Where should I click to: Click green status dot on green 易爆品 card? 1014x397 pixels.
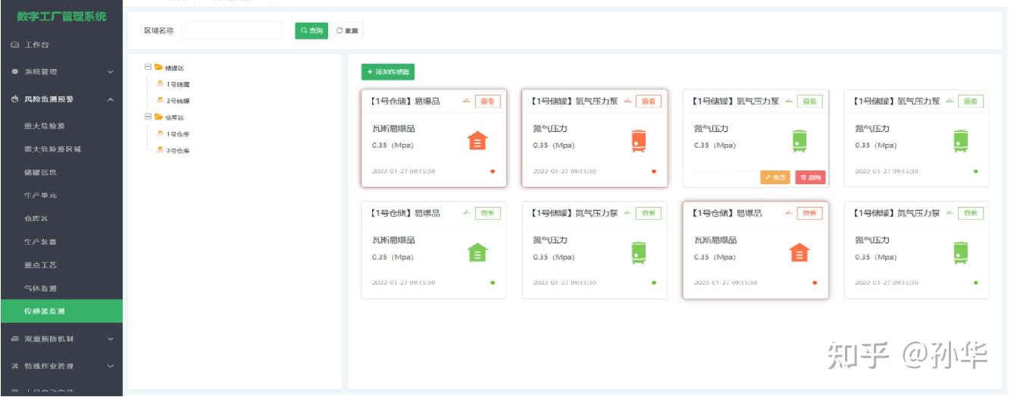click(x=493, y=283)
